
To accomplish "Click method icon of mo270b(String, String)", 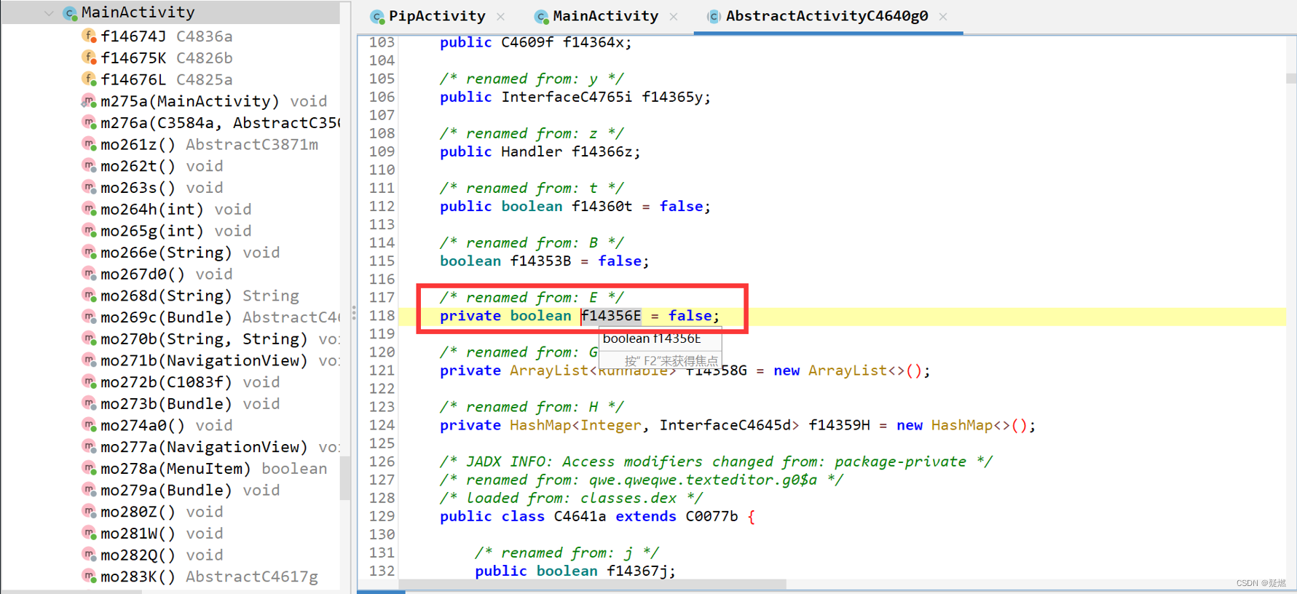I will [x=89, y=338].
